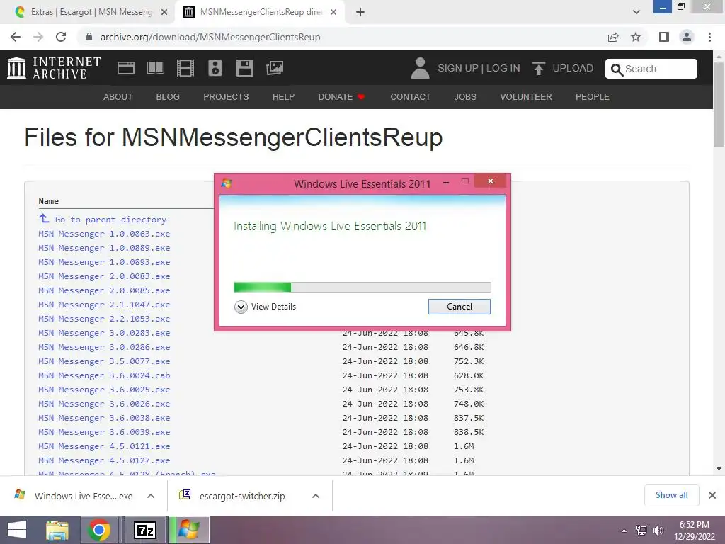Screen dimensions: 725x544
Task: Open the HELP menu item
Action: pos(283,96)
